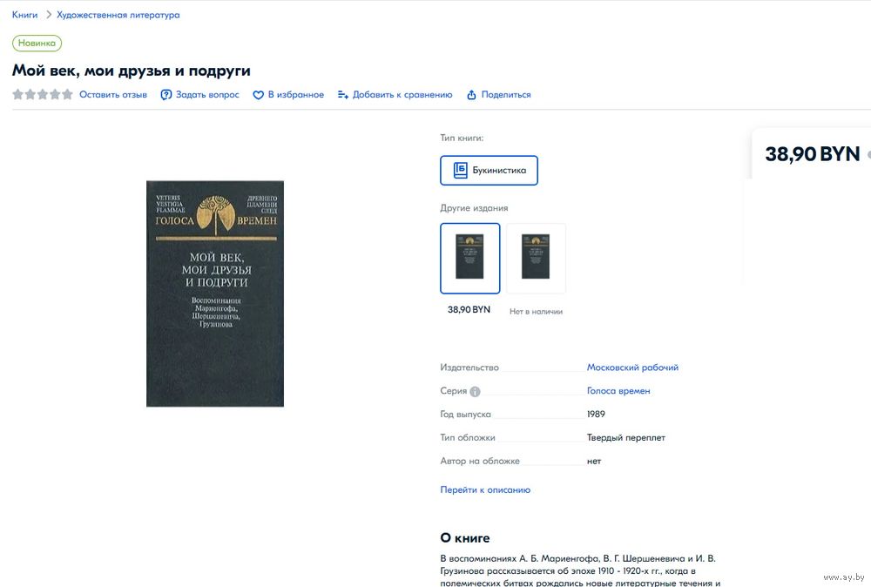The image size is (871, 587).
Task: Click the heart icon for В избранное
Action: click(259, 95)
